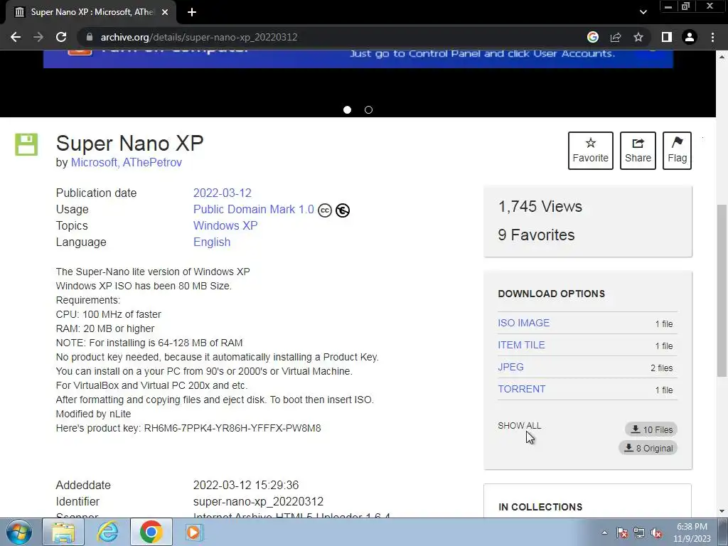Image resolution: width=728 pixels, height=546 pixels.
Task: Download 8 Original files
Action: click(648, 448)
